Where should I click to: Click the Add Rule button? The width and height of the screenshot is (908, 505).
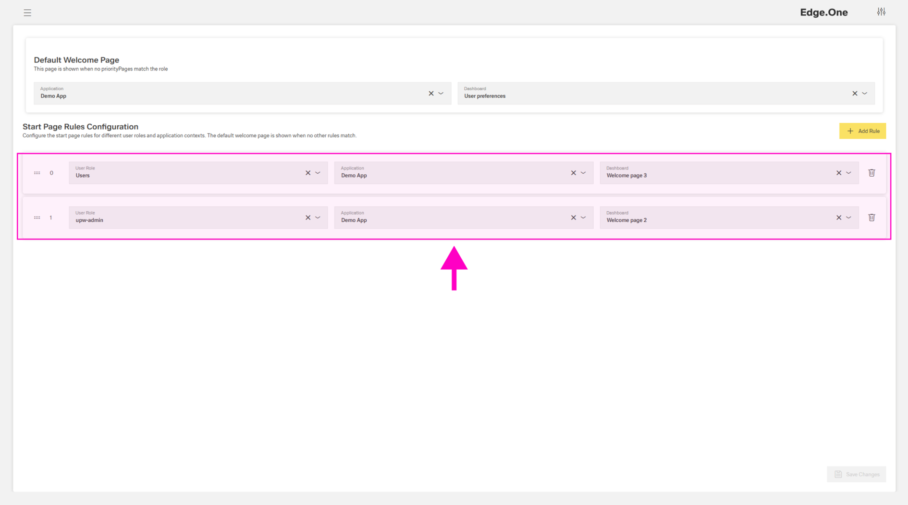click(x=862, y=131)
